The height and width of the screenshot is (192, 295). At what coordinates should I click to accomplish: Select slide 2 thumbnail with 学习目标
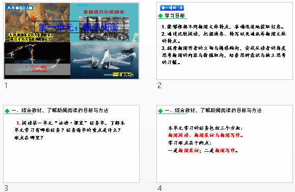(x=225, y=41)
